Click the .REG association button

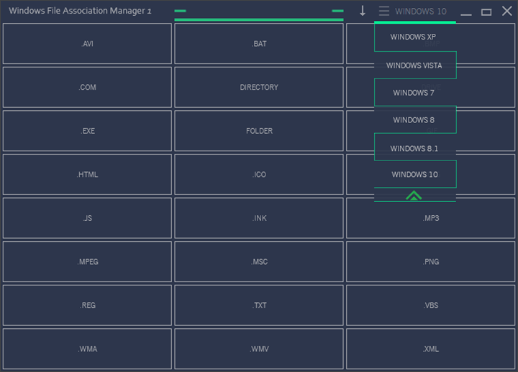tap(87, 305)
